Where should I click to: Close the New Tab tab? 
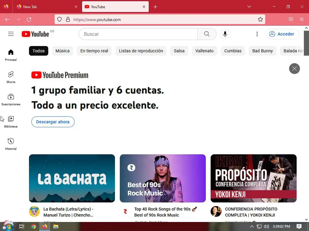click(x=76, y=7)
